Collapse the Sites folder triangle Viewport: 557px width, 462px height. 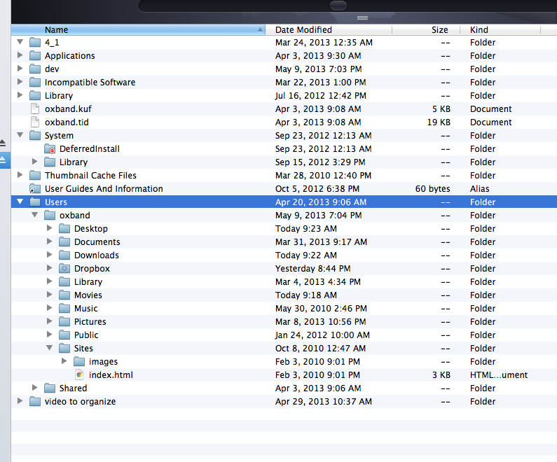click(50, 348)
